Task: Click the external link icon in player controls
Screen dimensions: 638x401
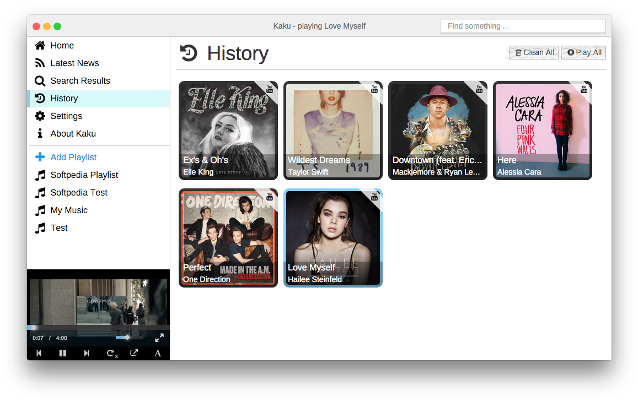Action: coord(133,353)
